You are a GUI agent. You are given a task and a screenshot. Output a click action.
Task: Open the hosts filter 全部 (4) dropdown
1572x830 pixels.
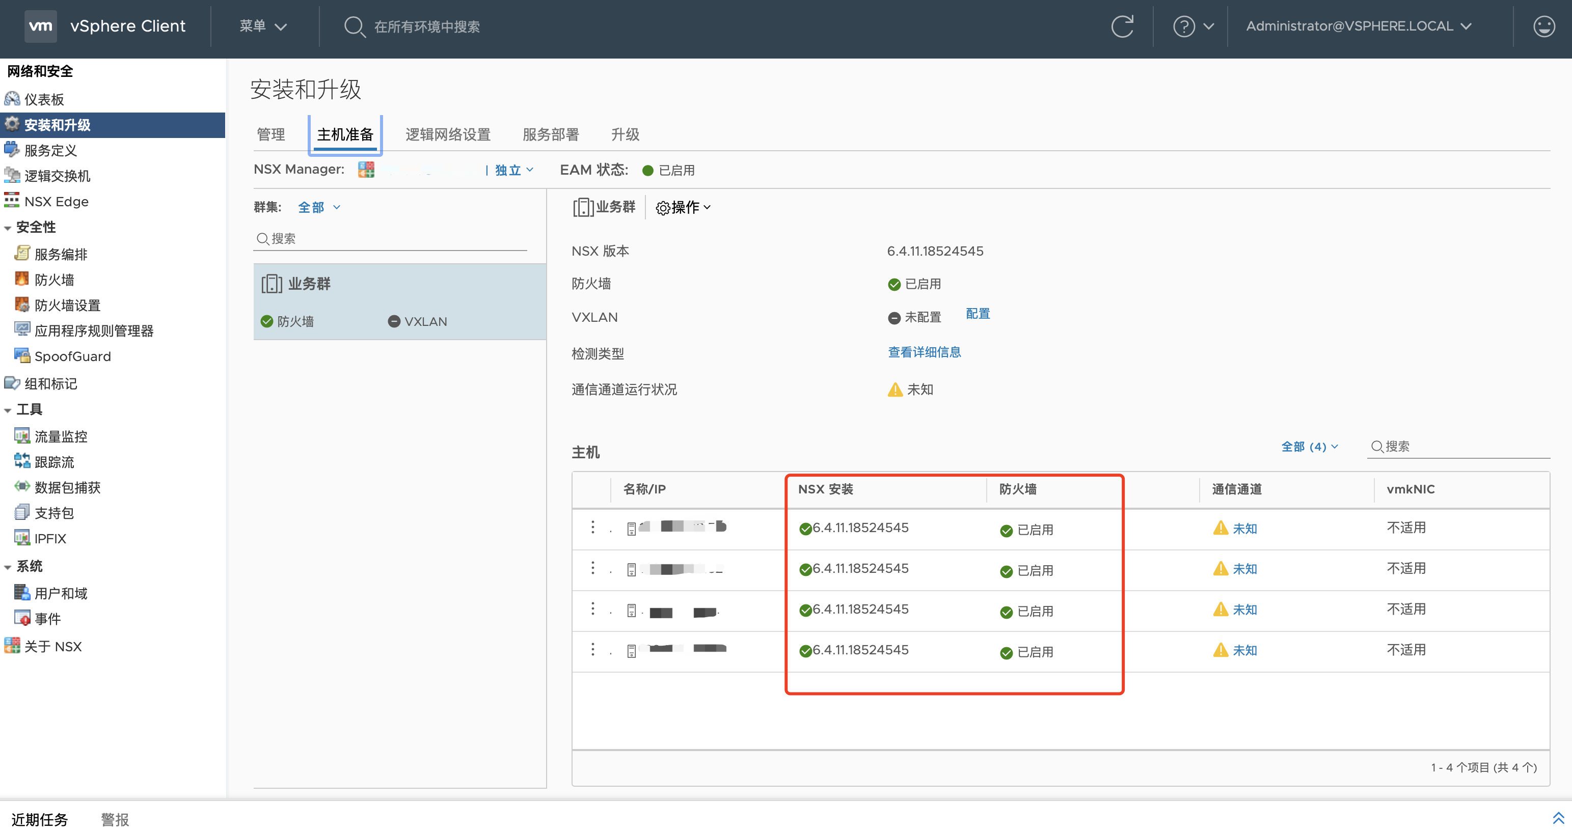click(1310, 447)
